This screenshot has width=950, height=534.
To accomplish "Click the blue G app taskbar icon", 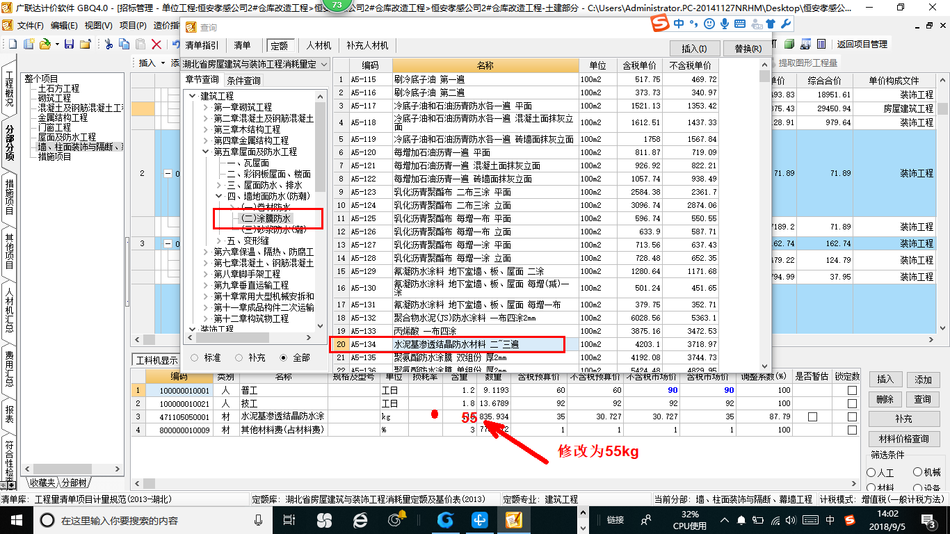I will [445, 519].
